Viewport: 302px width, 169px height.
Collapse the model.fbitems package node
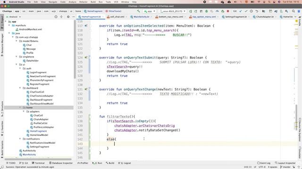(x=17, y=41)
